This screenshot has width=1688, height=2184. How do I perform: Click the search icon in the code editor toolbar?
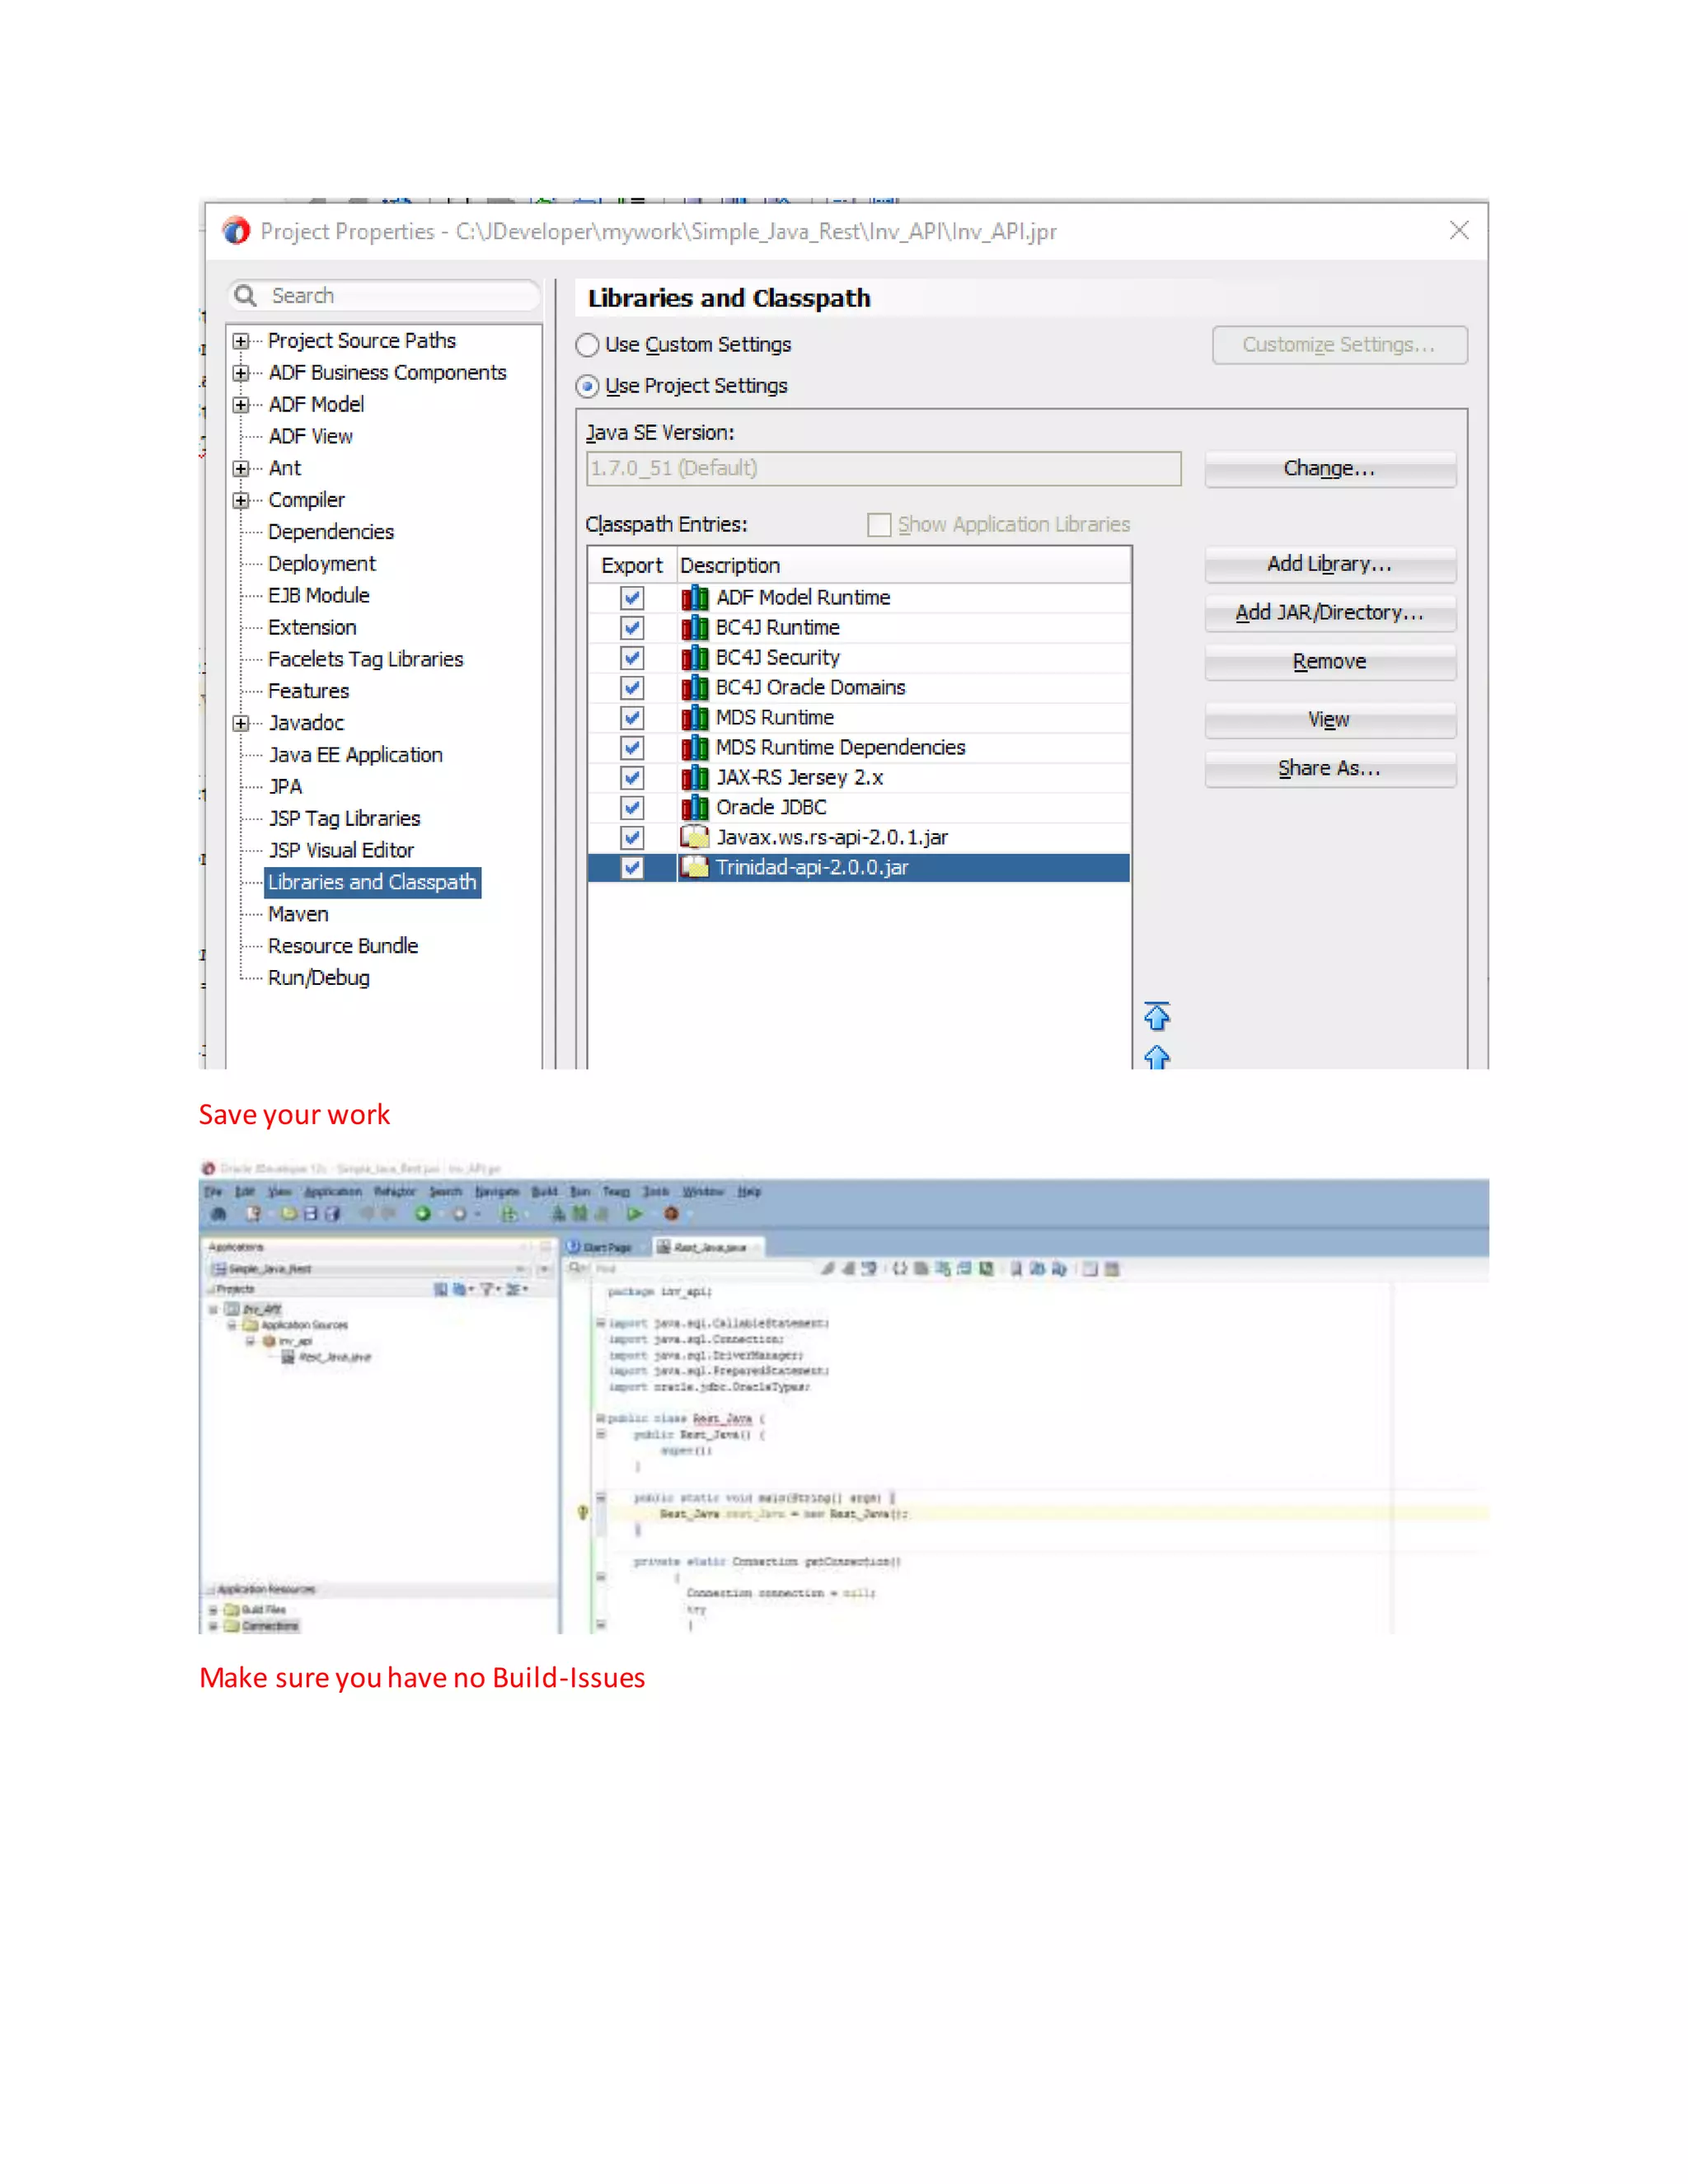click(x=577, y=1269)
